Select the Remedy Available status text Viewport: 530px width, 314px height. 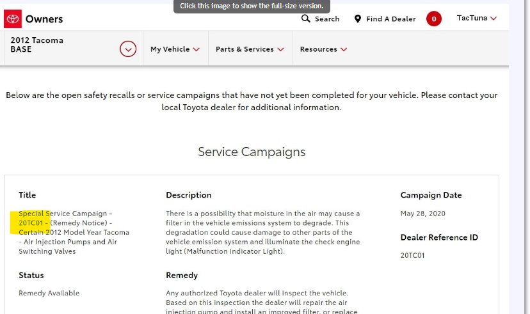coord(49,293)
